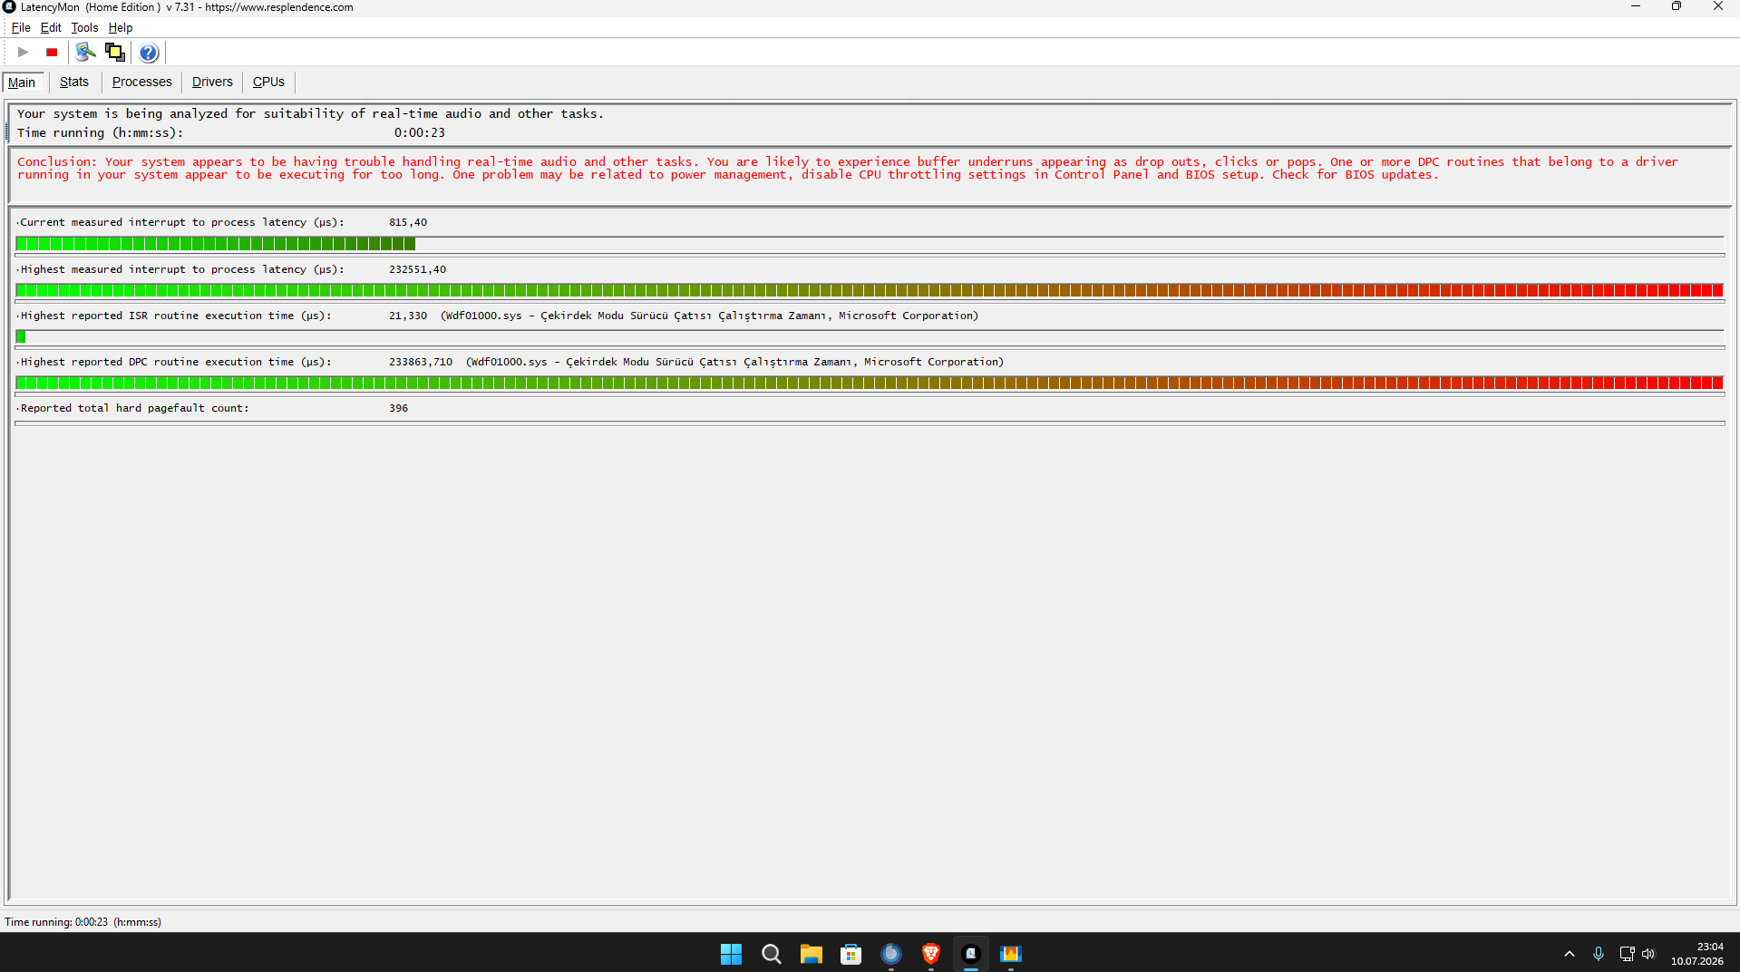Show hidden system tray icons
The width and height of the screenshot is (1740, 972).
(x=1570, y=954)
